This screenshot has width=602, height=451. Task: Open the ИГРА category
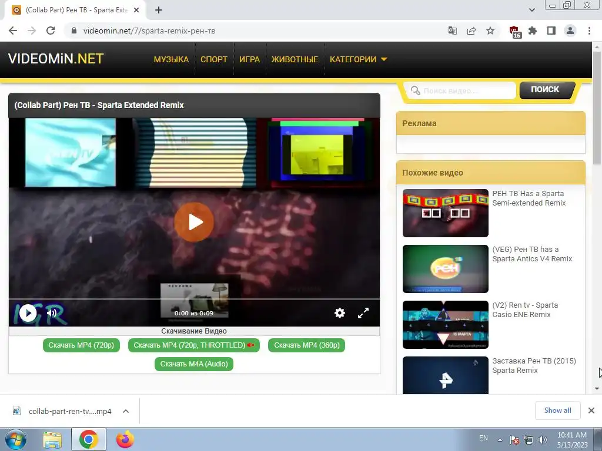pyautogui.click(x=249, y=59)
